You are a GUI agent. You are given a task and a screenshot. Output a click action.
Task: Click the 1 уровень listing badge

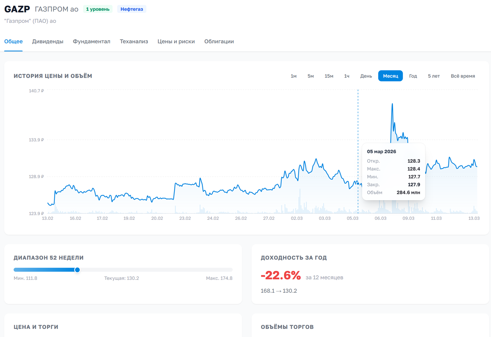coord(98,9)
